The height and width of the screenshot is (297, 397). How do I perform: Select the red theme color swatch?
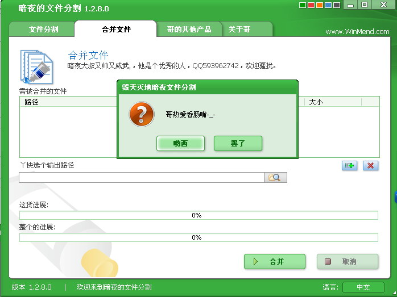(x=311, y=5)
